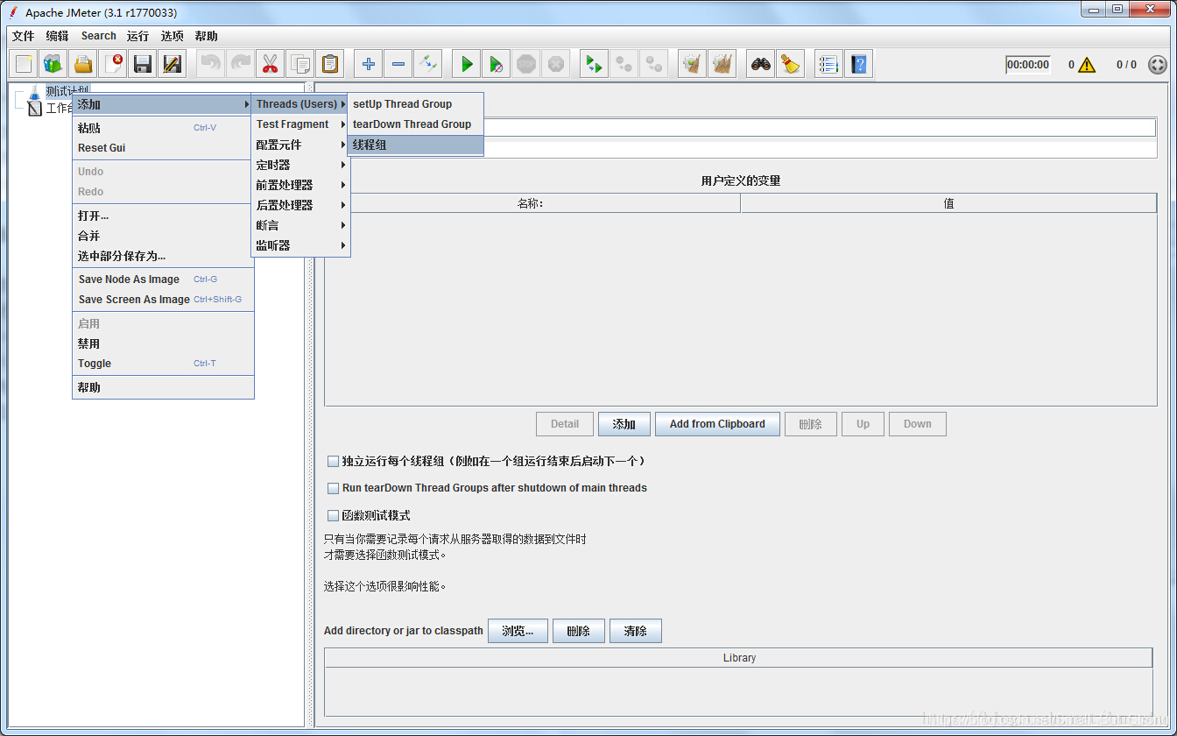
Task: Enable 函数测试模式 checkbox
Action: (333, 516)
